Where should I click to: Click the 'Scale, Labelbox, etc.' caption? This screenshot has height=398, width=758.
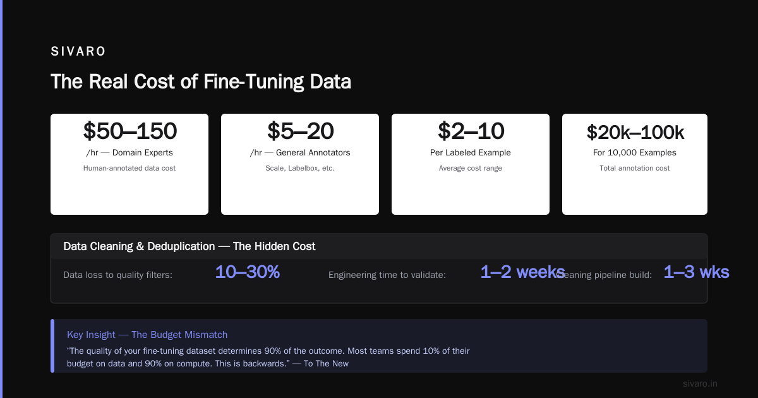pos(300,168)
